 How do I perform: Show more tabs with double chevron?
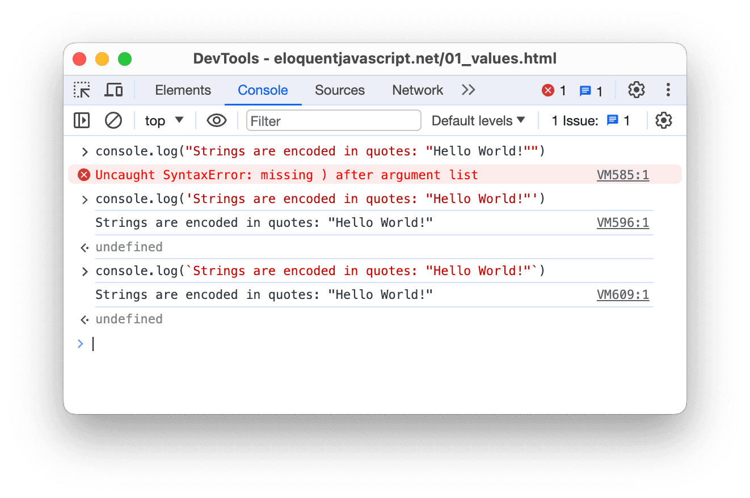point(468,90)
